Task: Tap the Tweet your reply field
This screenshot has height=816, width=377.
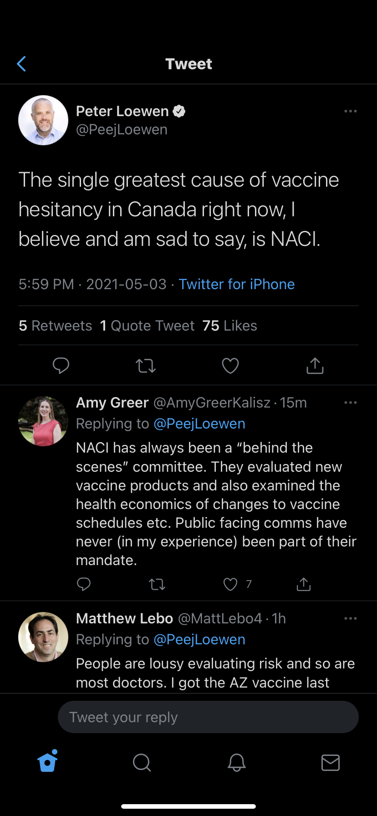Action: pyautogui.click(x=208, y=717)
